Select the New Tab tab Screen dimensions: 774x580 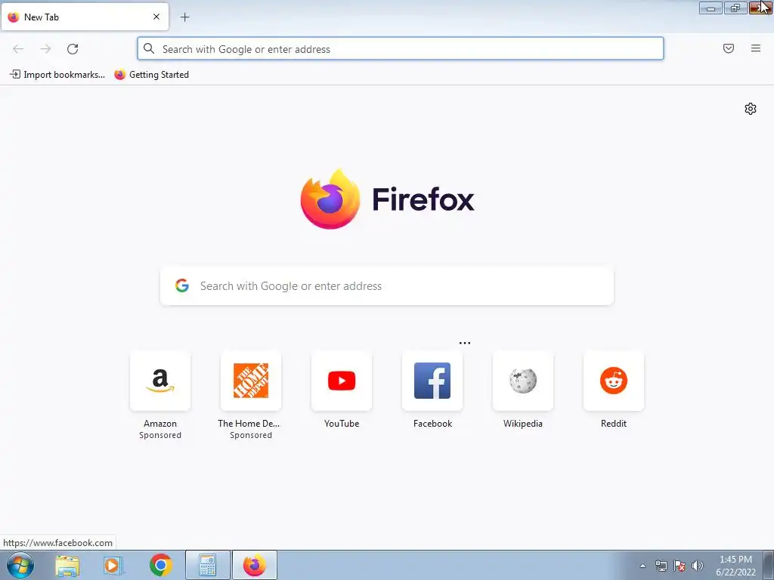[85, 17]
